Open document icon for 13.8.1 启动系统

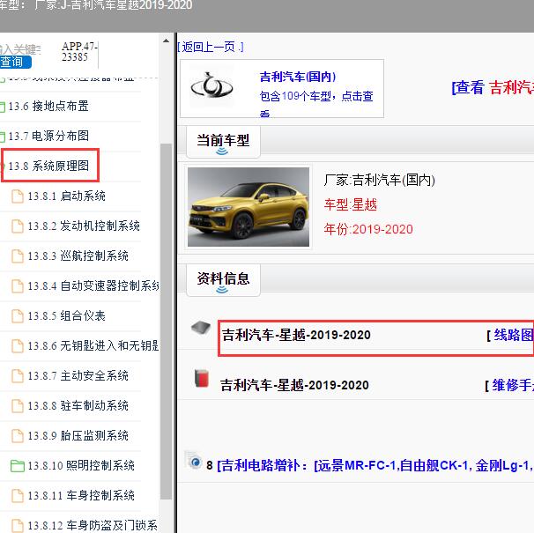(18, 196)
